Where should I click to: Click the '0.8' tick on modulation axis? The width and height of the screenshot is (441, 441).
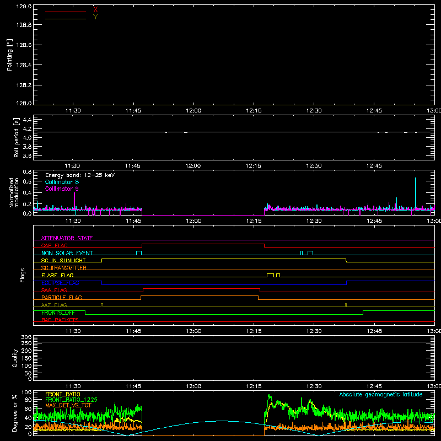click(x=27, y=172)
